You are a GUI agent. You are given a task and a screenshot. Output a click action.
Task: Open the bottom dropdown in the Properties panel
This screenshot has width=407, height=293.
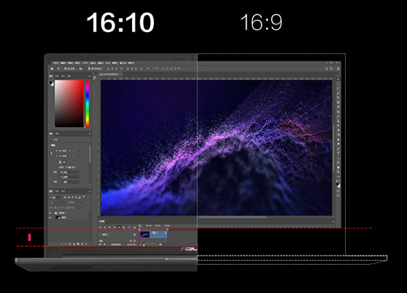click(x=70, y=182)
